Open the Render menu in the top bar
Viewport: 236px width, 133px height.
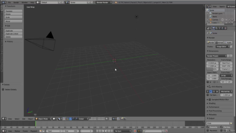click(16, 3)
